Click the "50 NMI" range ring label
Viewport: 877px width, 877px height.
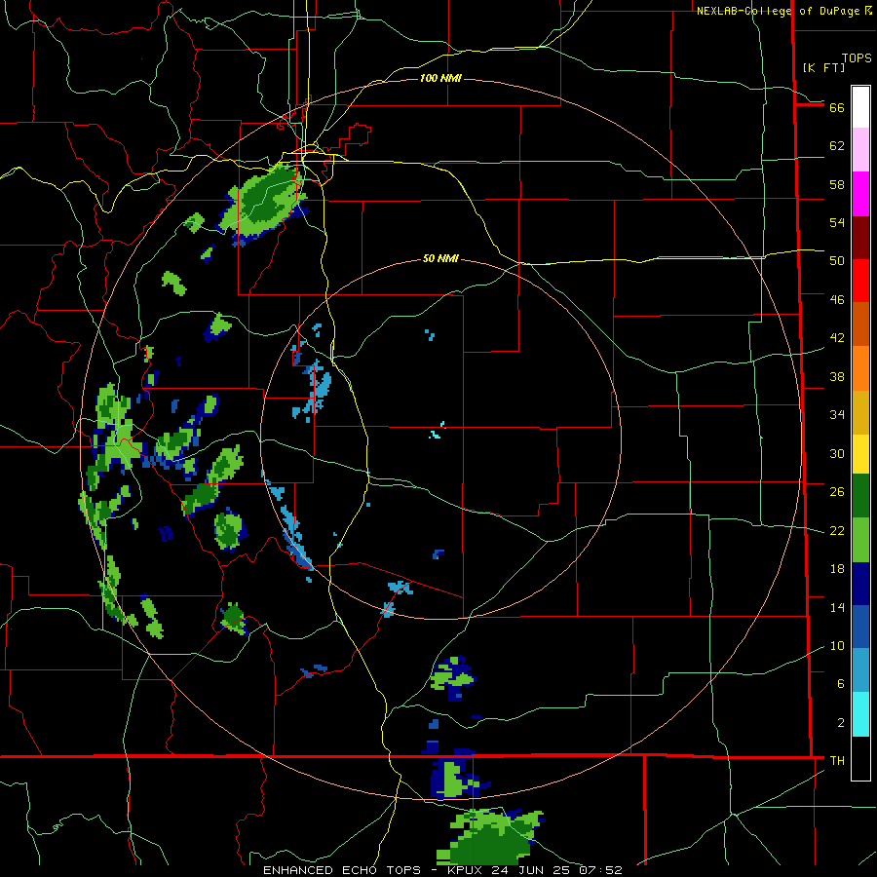440,258
